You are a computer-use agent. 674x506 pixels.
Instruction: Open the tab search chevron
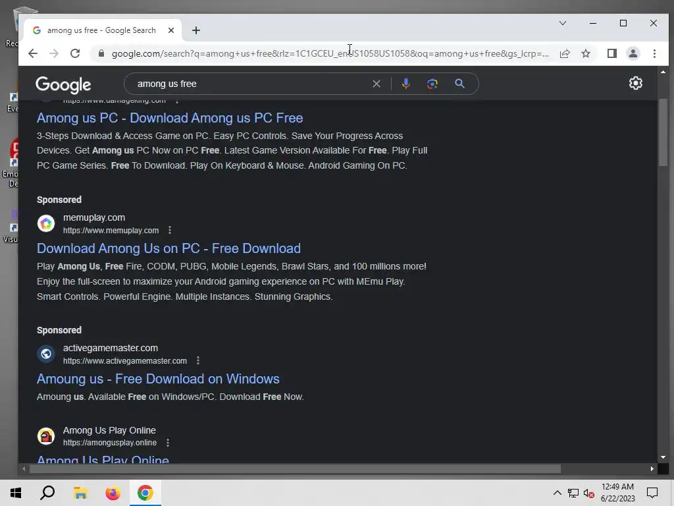pos(562,23)
